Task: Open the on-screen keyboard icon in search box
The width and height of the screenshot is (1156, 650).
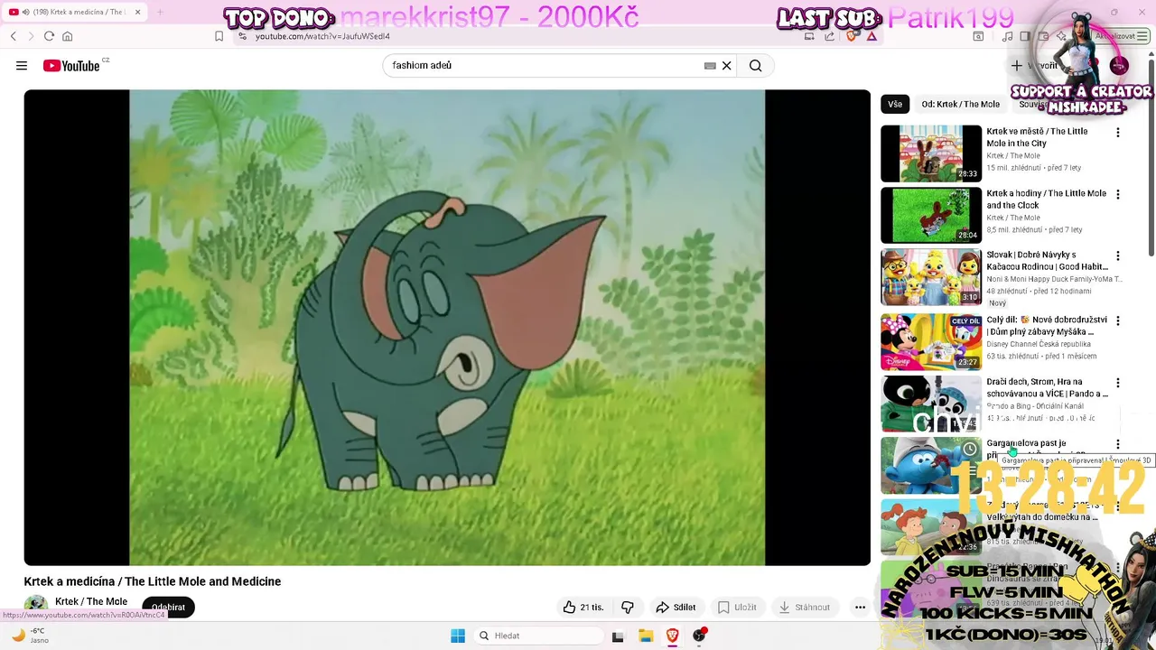Action: pos(710,66)
